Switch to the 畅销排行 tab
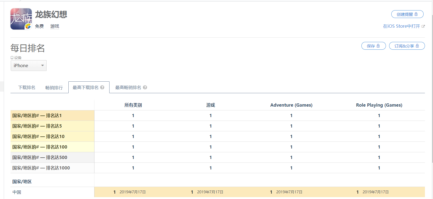433x199 pixels. [x=54, y=88]
